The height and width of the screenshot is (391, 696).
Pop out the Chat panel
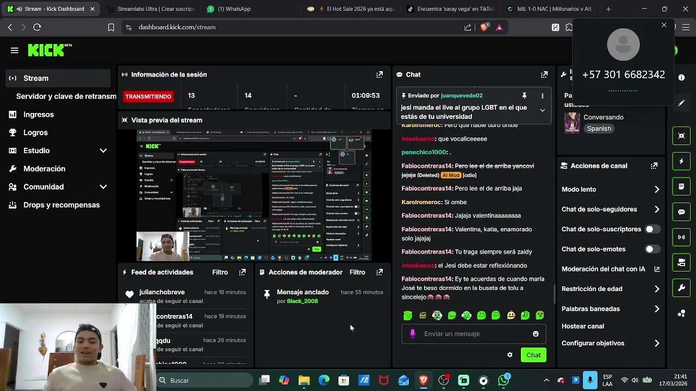(x=544, y=74)
